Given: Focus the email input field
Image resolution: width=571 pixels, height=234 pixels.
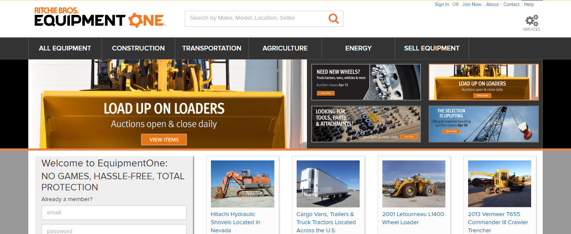Looking at the screenshot, I should pyautogui.click(x=114, y=213).
